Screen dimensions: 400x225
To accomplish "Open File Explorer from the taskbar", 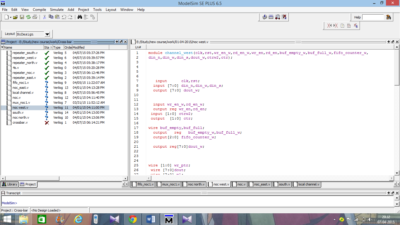I will [x=24, y=219].
